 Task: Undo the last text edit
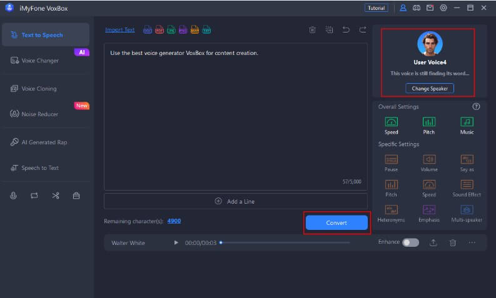(346, 30)
